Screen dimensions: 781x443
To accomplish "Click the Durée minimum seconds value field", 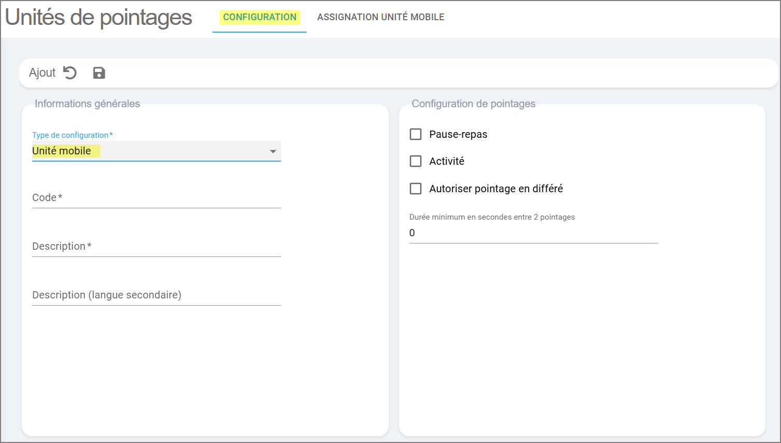I will 533,233.
